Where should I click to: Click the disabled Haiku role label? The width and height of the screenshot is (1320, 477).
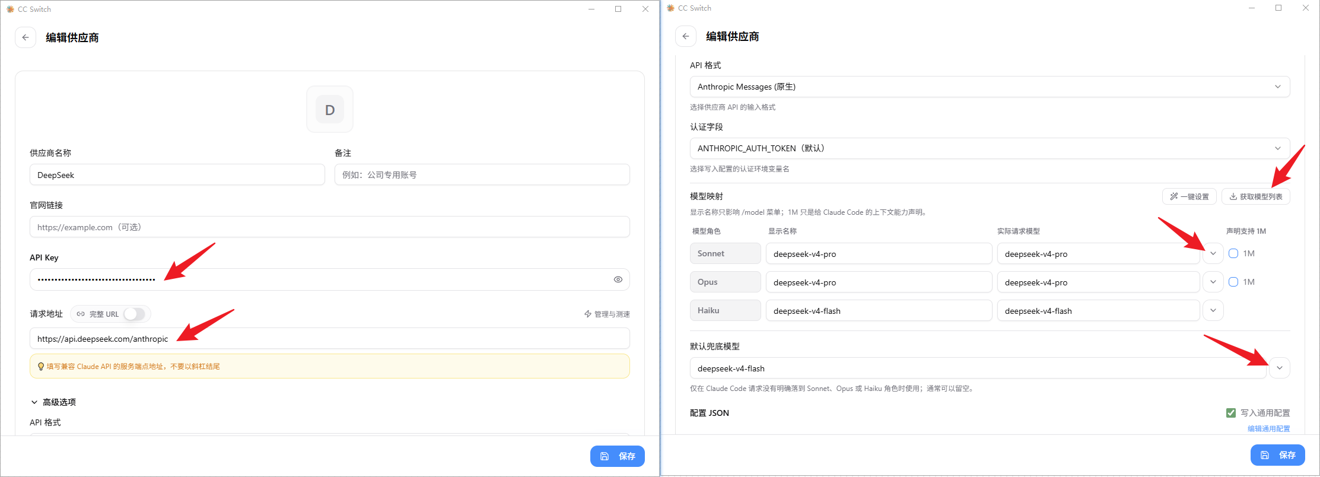click(726, 310)
